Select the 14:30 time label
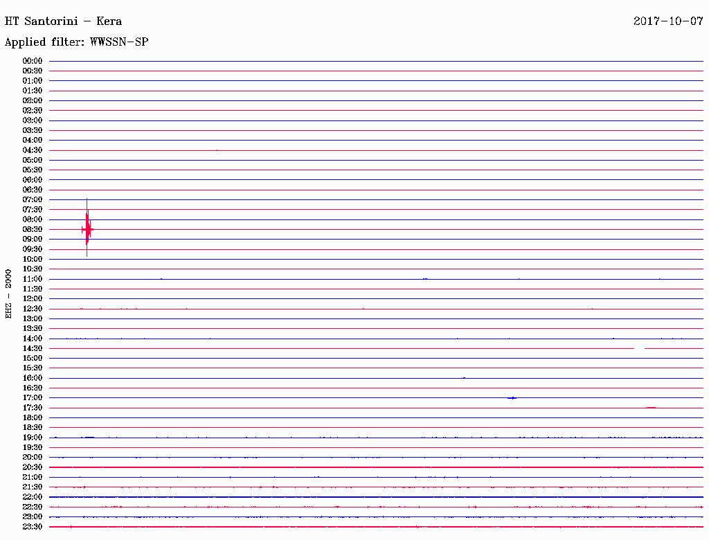 [x=33, y=349]
